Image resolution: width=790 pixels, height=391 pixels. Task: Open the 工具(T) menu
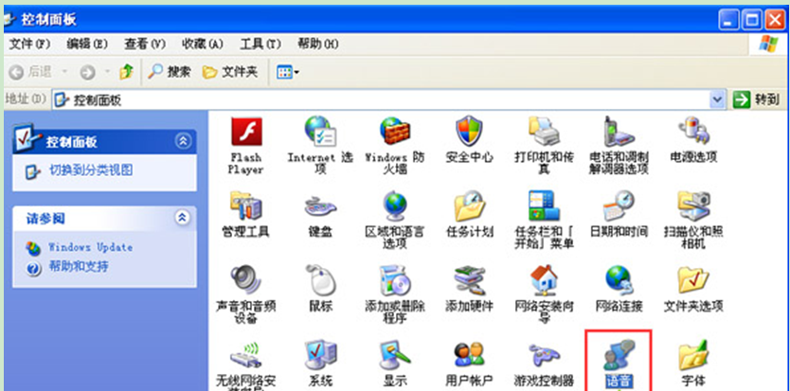[260, 44]
